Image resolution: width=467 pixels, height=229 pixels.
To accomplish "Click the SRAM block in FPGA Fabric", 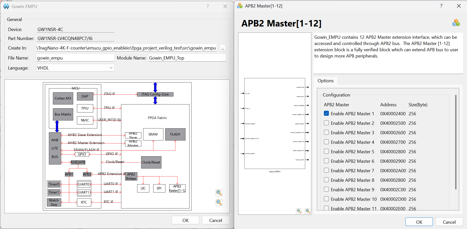I will [x=153, y=134].
